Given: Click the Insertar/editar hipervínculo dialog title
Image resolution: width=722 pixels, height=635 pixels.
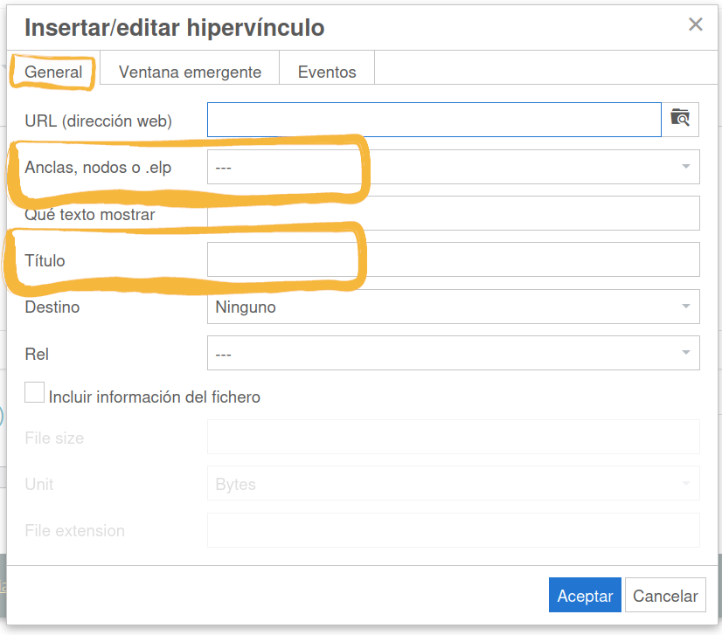Looking at the screenshot, I should pyautogui.click(x=174, y=27).
